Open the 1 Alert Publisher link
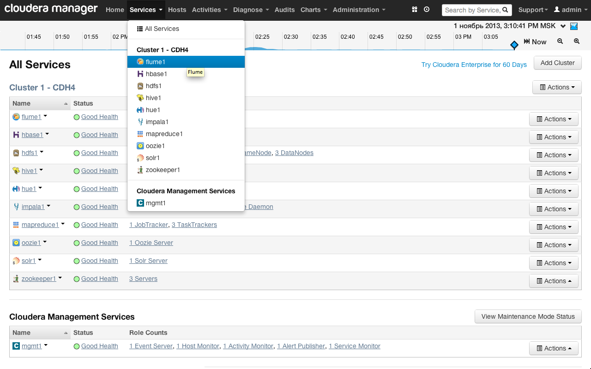The height and width of the screenshot is (369, 591). coord(301,346)
